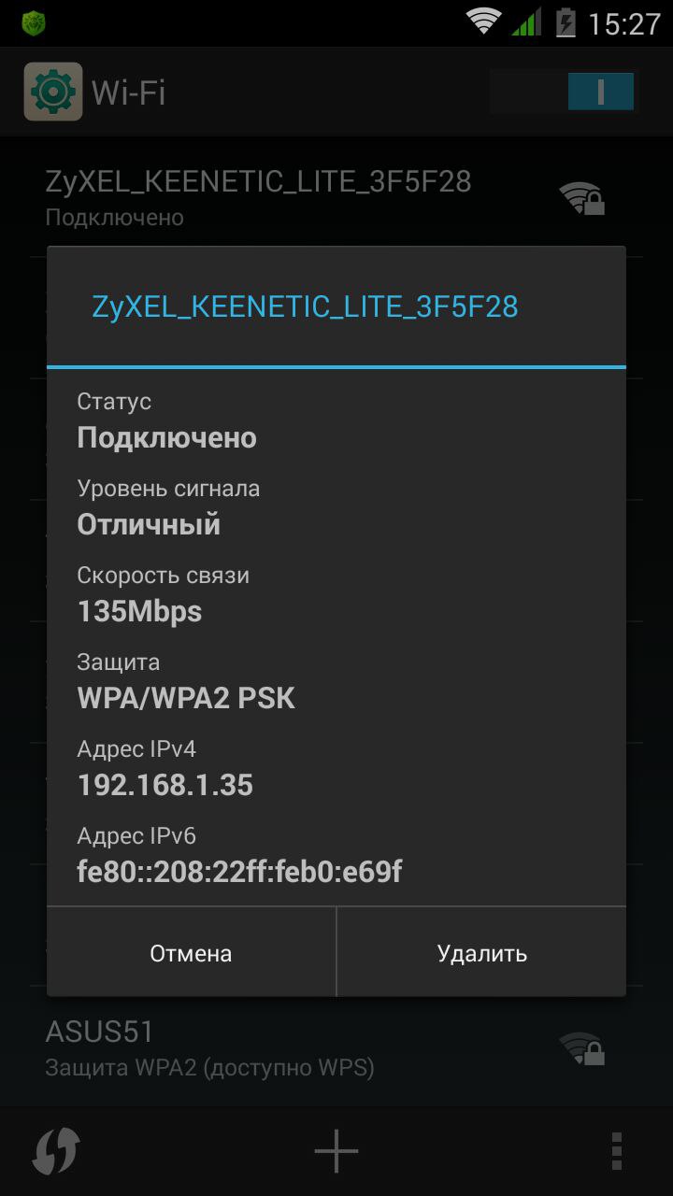Tap the 135Mbps link speed value
Viewport: 673px width, 1196px height.
pyautogui.click(x=139, y=611)
